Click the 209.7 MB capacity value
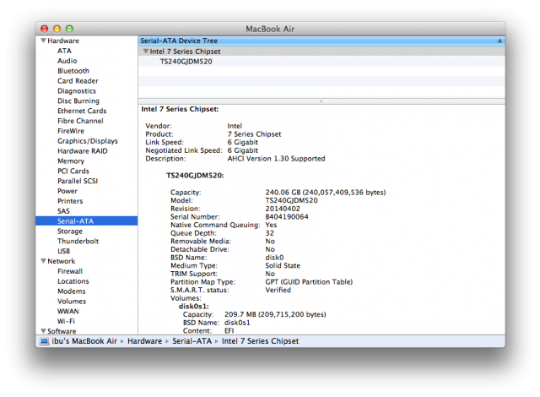 [x=275, y=314]
